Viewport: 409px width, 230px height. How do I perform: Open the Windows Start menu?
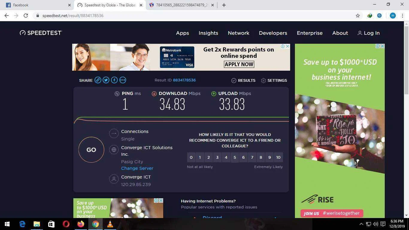(x=7, y=224)
